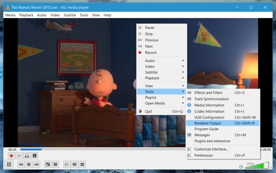Stop playback with the square button
The image size is (276, 173).
click(29, 164)
